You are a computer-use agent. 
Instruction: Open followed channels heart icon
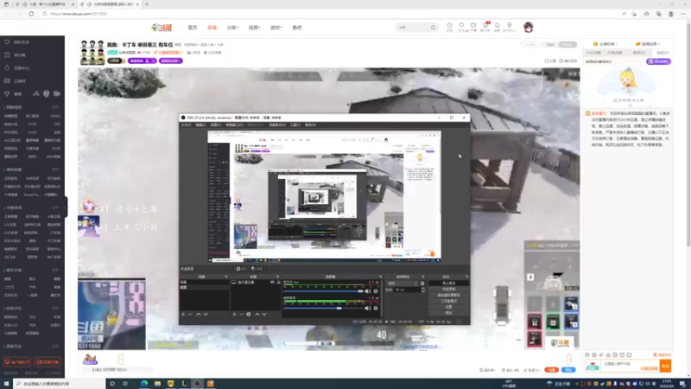pos(461,27)
